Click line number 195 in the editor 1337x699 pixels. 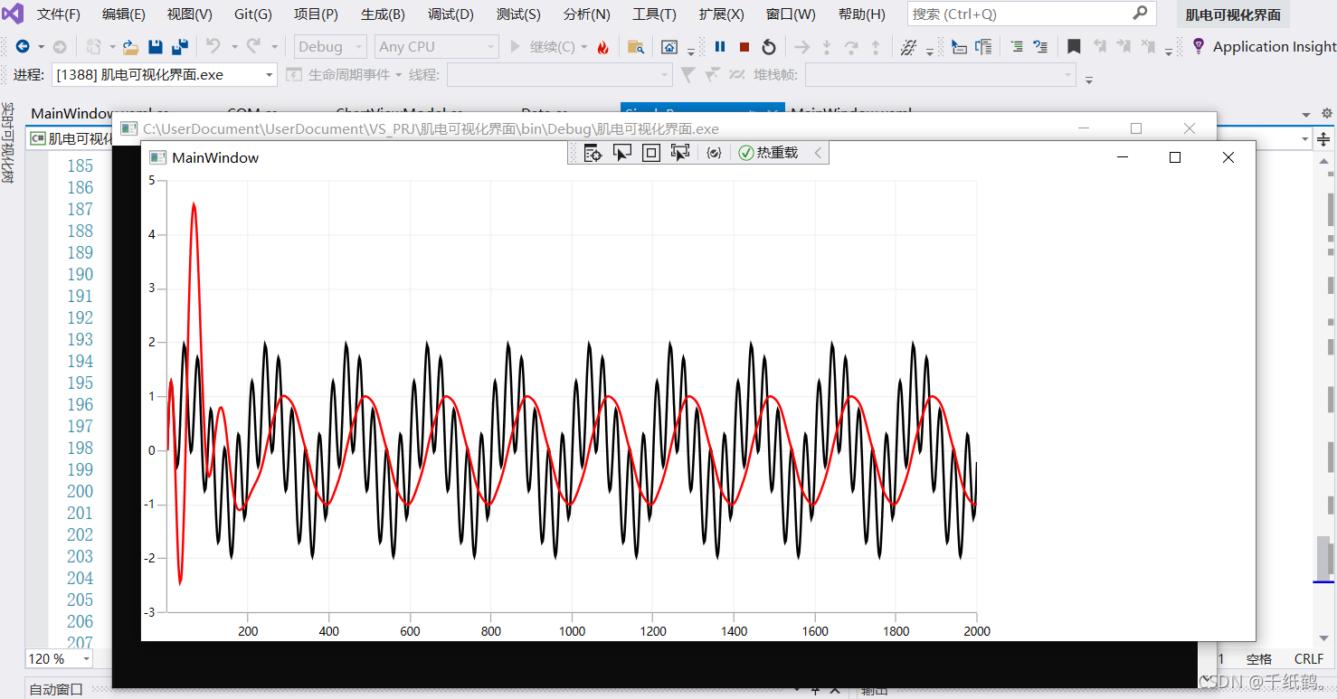click(x=80, y=383)
